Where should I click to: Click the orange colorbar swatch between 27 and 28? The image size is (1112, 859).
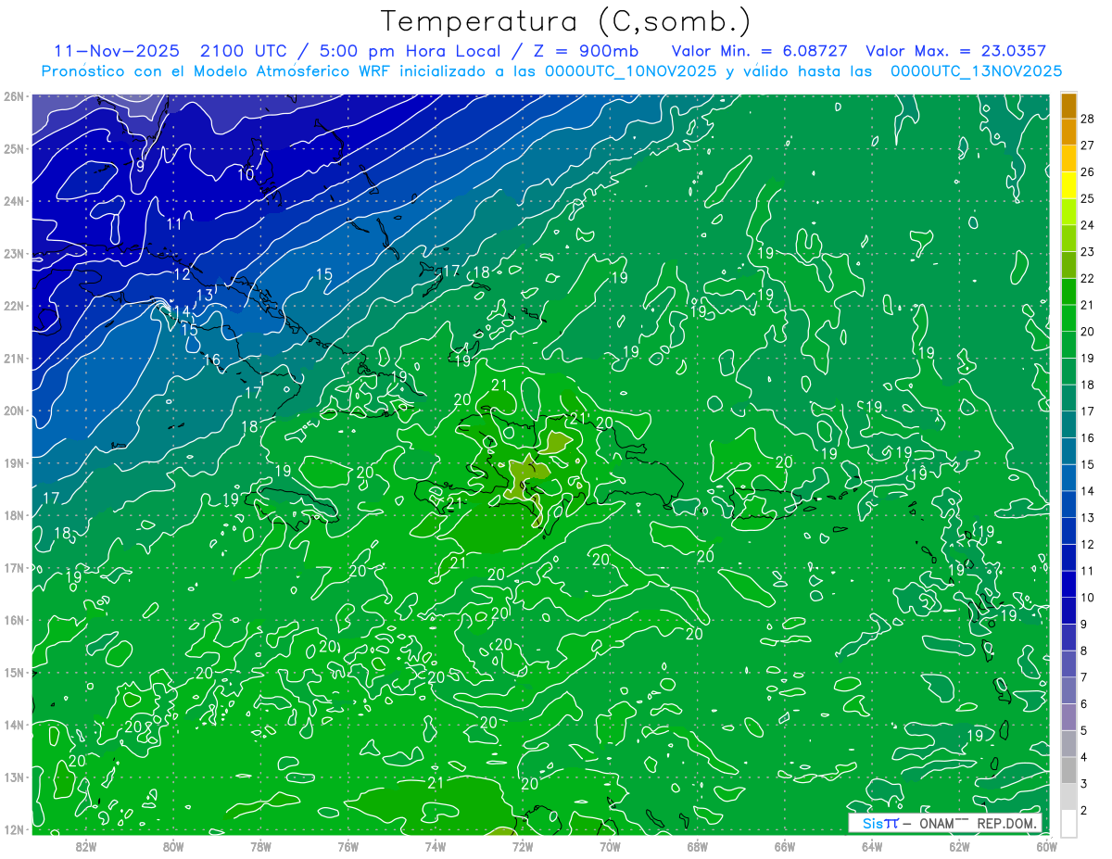1068,133
